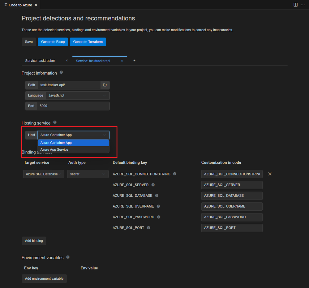Edit the Port field value 5000

[73, 106]
